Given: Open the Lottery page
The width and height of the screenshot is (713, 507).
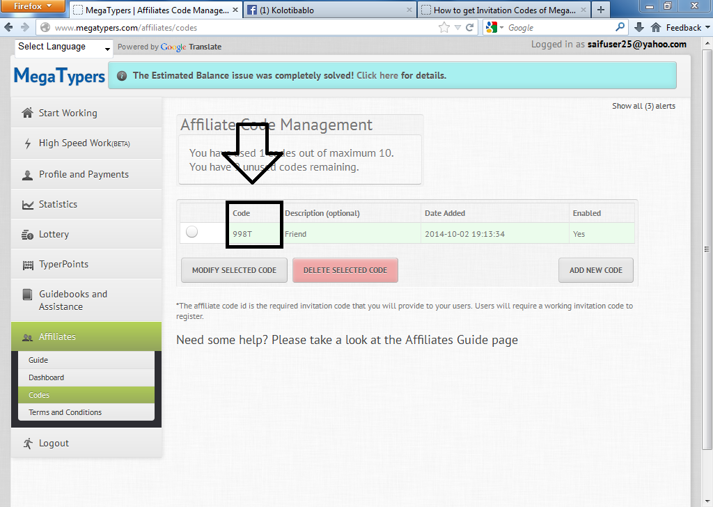Looking at the screenshot, I should (86, 234).
